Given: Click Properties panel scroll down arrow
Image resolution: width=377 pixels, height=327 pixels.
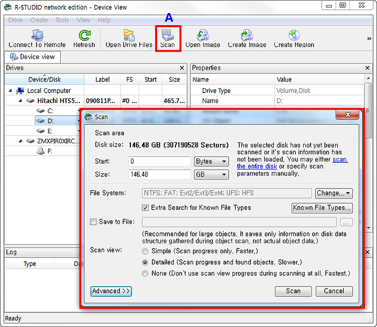Looking at the screenshot, I should pyautogui.click(x=368, y=228).
